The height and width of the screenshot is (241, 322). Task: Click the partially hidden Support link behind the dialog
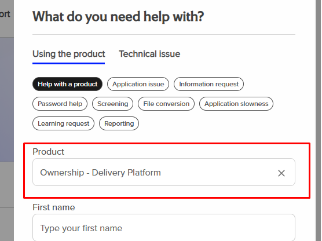pyautogui.click(x=5, y=14)
